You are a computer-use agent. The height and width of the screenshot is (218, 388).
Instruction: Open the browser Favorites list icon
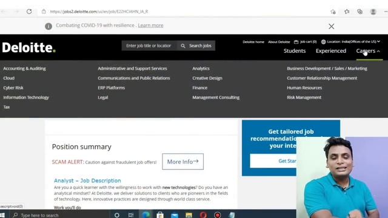347,12
